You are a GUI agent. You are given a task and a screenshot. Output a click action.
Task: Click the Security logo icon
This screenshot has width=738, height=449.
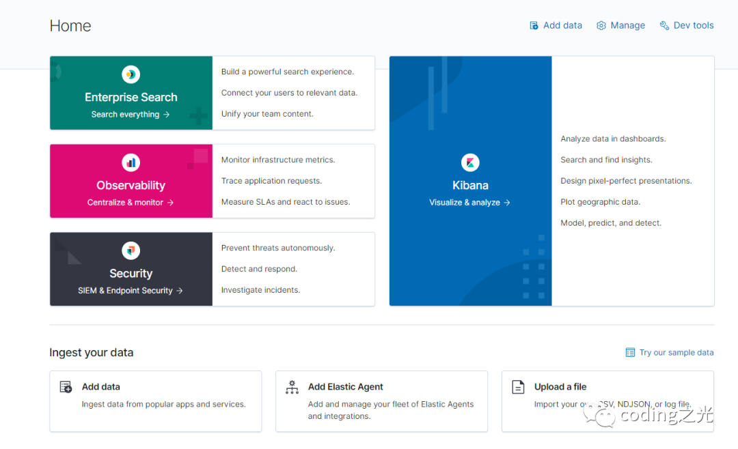131,250
